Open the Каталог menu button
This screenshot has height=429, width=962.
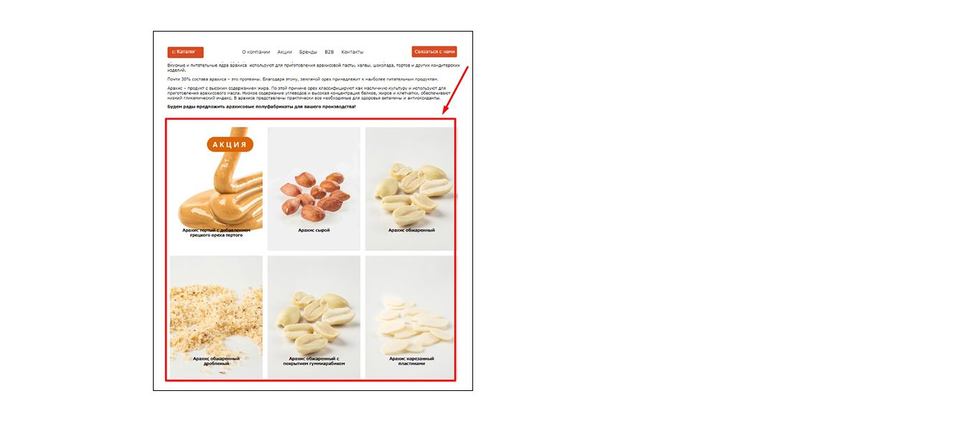[185, 52]
